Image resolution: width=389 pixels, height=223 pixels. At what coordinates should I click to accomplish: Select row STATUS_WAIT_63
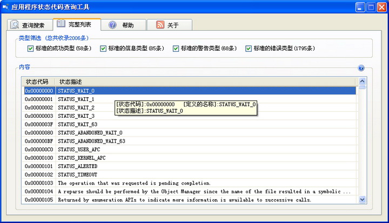tap(190, 124)
